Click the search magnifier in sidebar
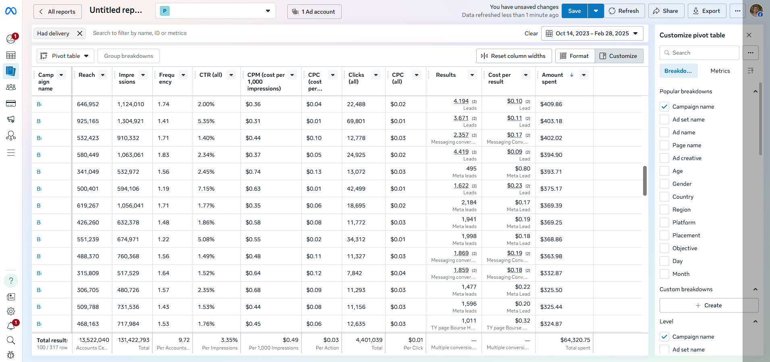Image resolution: width=770 pixels, height=362 pixels. (11, 340)
